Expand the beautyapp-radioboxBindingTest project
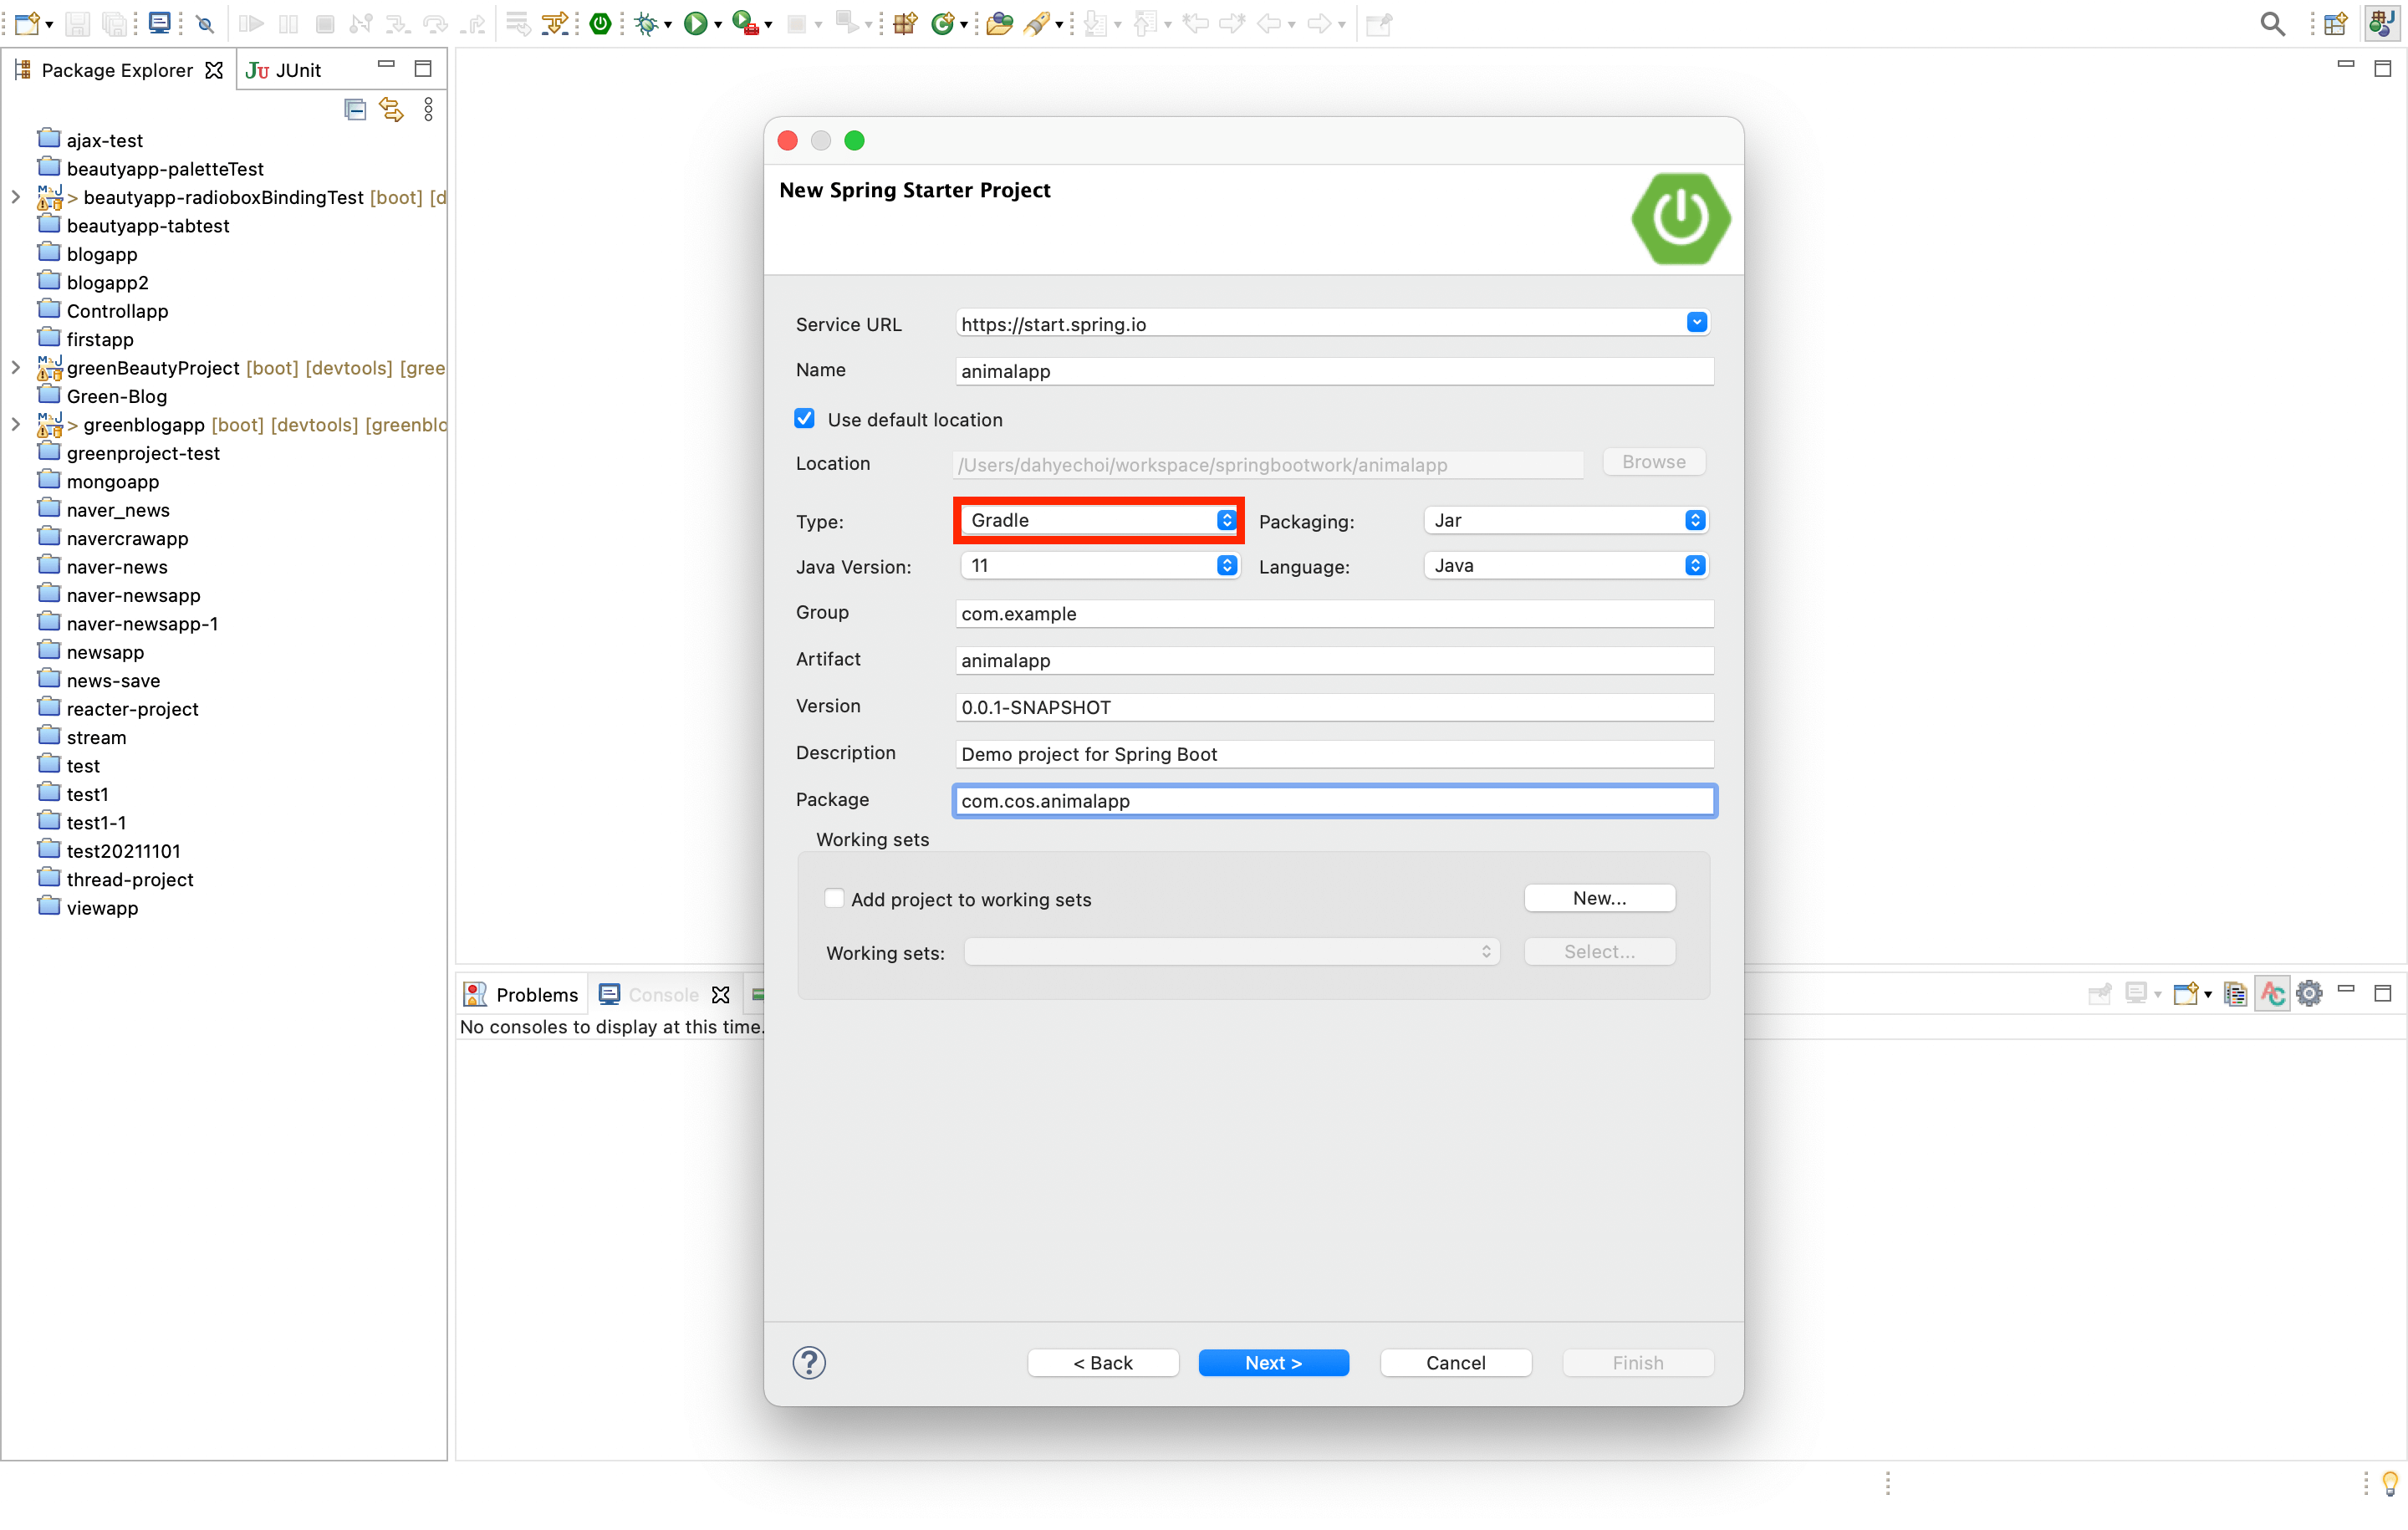The width and height of the screenshot is (2408, 1530). pyautogui.click(x=16, y=197)
